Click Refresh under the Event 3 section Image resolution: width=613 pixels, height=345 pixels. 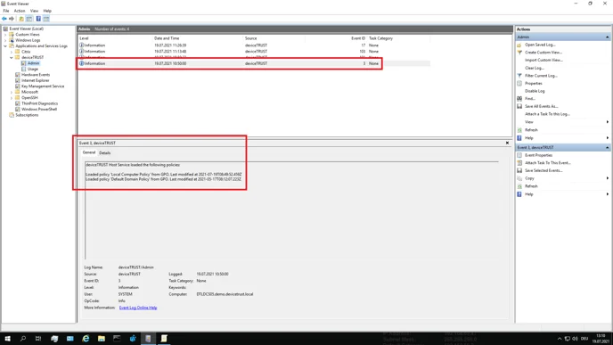tap(531, 186)
